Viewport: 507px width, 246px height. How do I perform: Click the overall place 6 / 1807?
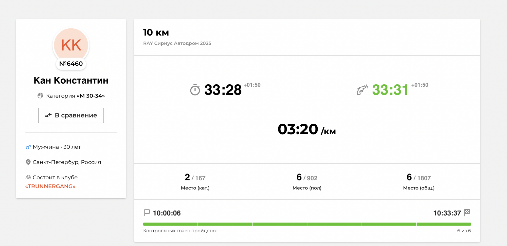(419, 177)
